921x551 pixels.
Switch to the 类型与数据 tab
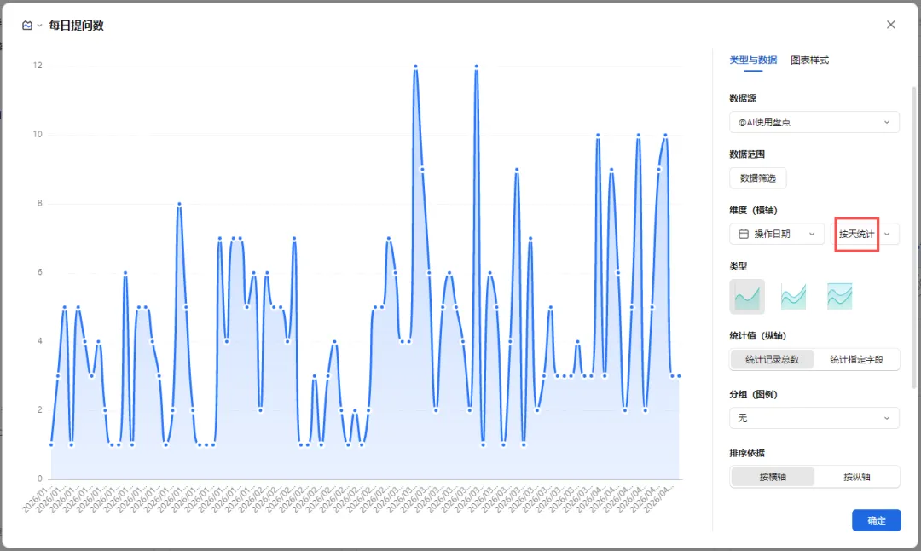click(753, 60)
